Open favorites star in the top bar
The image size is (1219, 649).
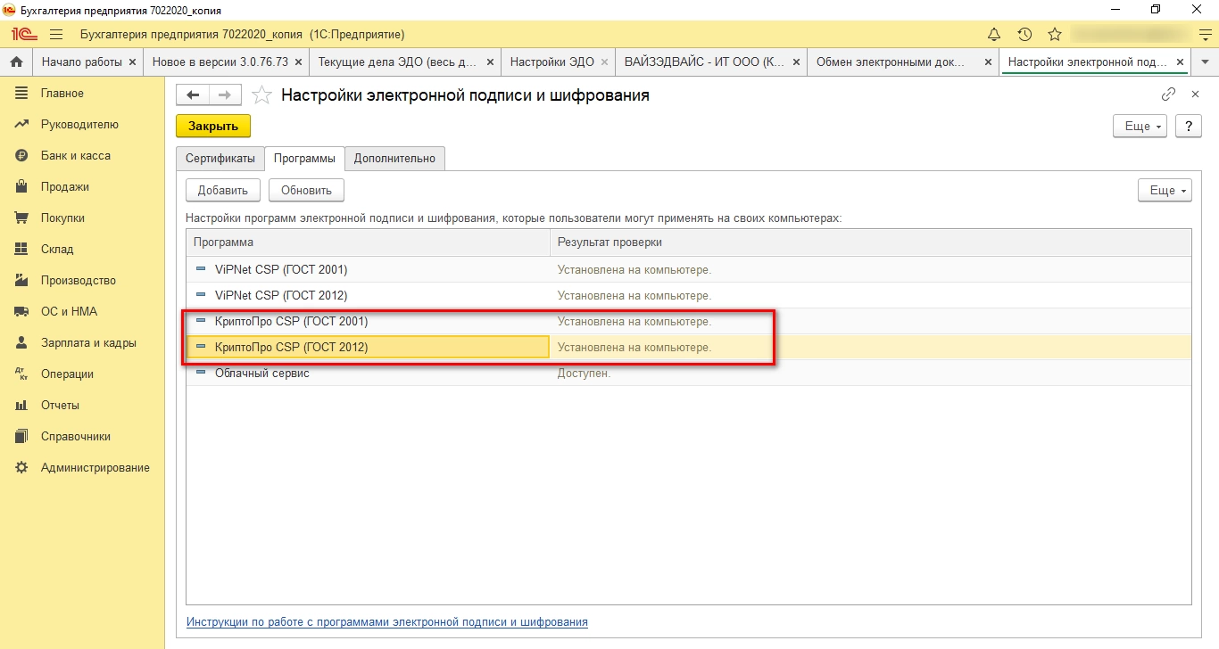[1055, 35]
